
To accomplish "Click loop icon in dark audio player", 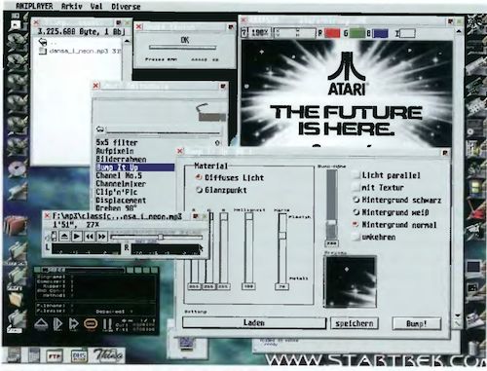I will coord(91,324).
